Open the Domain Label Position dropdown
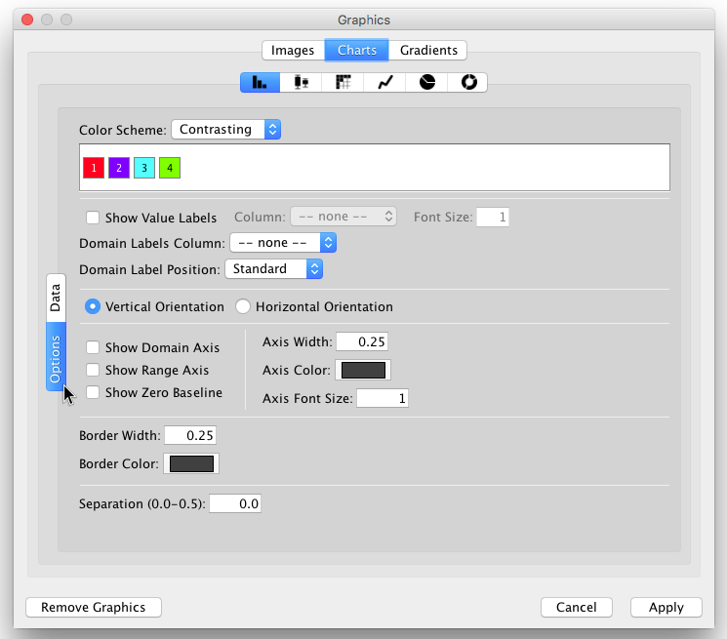Viewport: 727px width, 639px height. [x=273, y=268]
